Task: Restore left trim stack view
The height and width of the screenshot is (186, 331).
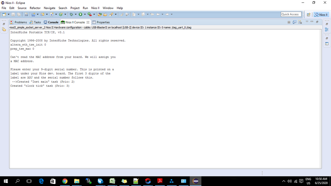Action: point(4,24)
